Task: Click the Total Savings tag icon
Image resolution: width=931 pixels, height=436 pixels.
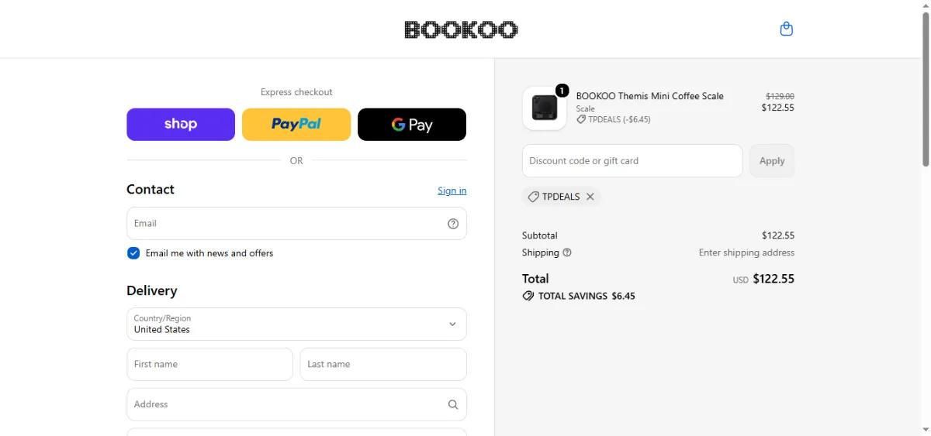Action: click(x=528, y=296)
